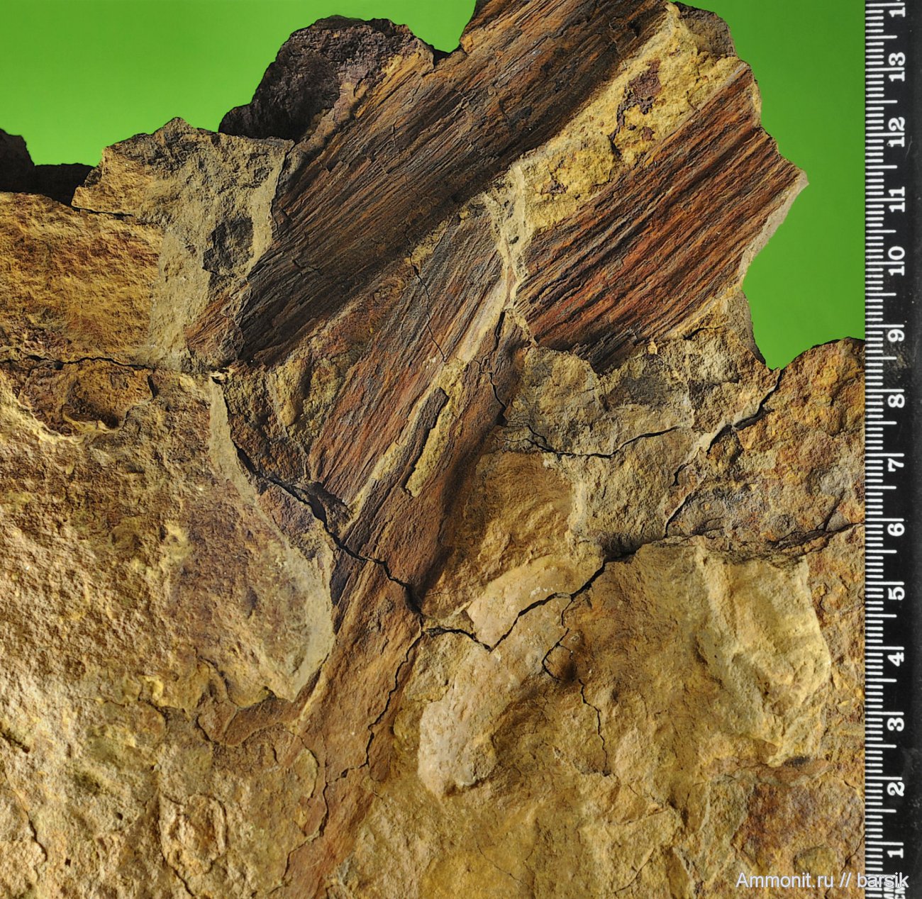Click the 2 mark on the ruler
Image resolution: width=922 pixels, height=899 pixels.
[x=897, y=787]
